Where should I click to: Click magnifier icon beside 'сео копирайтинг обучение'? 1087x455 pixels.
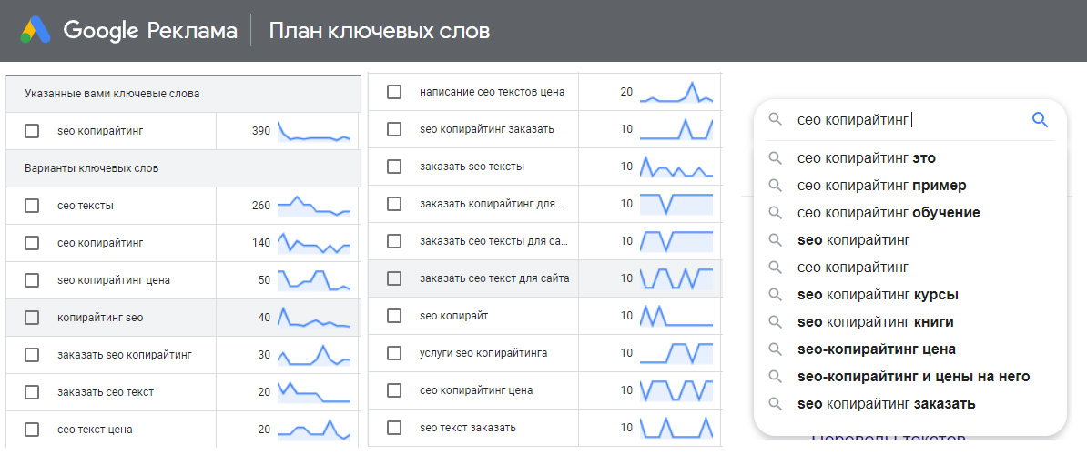[776, 213]
